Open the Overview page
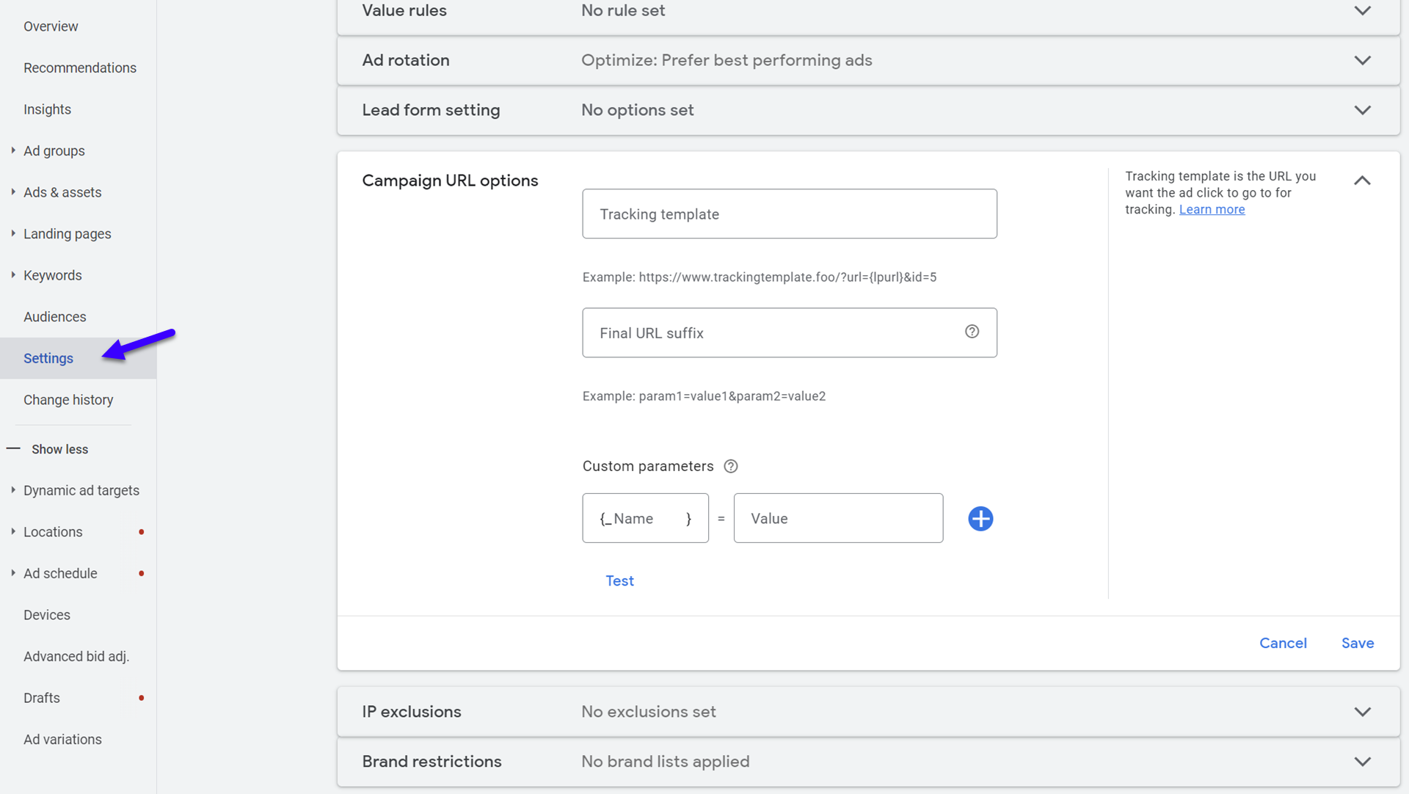The width and height of the screenshot is (1409, 794). [51, 26]
